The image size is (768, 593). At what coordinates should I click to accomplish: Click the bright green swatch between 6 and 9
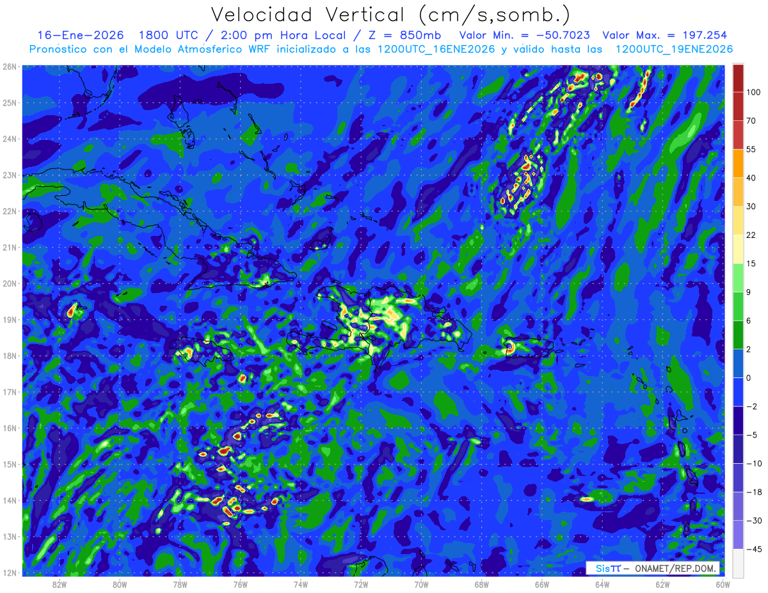pyautogui.click(x=738, y=305)
